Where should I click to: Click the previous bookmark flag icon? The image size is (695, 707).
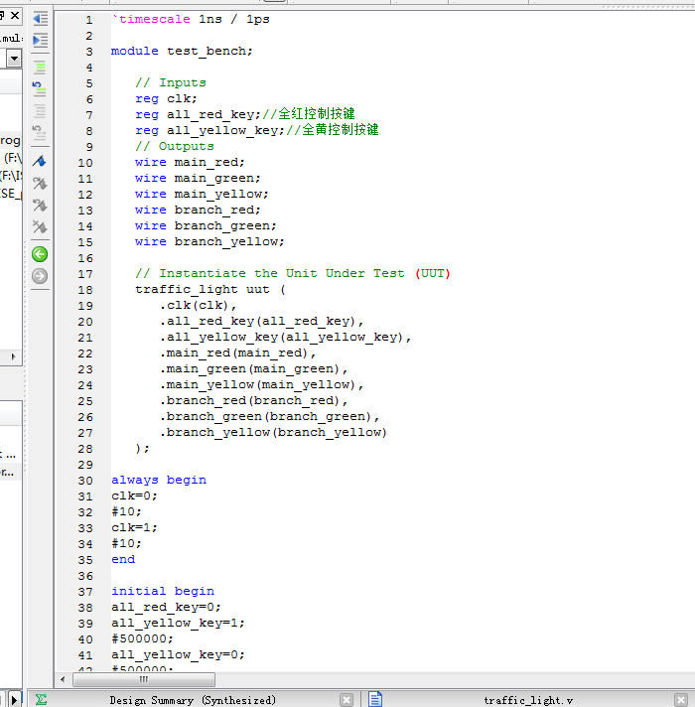(40, 206)
